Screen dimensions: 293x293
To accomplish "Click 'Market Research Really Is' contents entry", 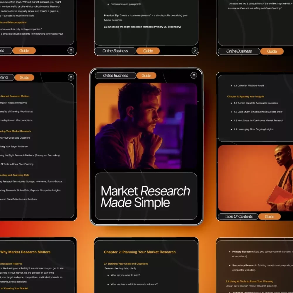I will (13, 103).
